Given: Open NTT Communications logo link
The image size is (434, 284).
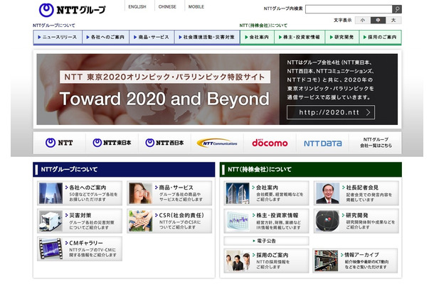Looking at the screenshot, I should tap(217, 143).
